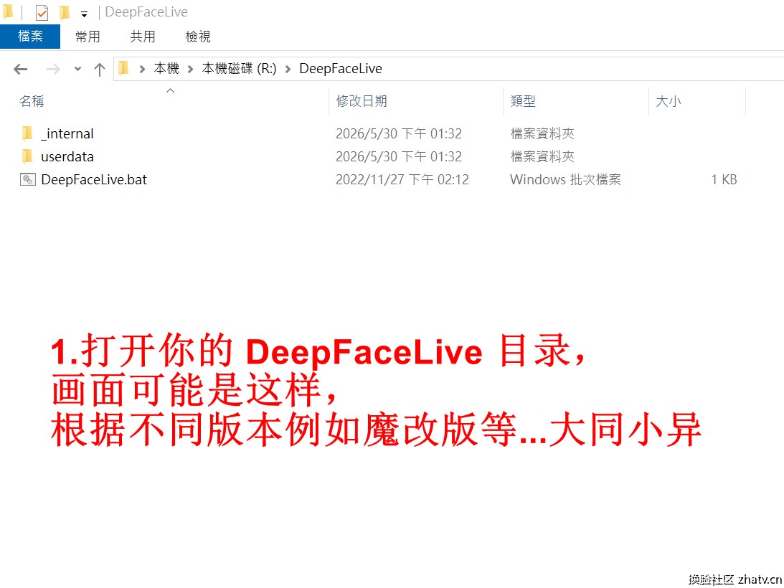
Task: Click the userdata row's 2026/5/30 下午 01:32 date
Action: (399, 156)
